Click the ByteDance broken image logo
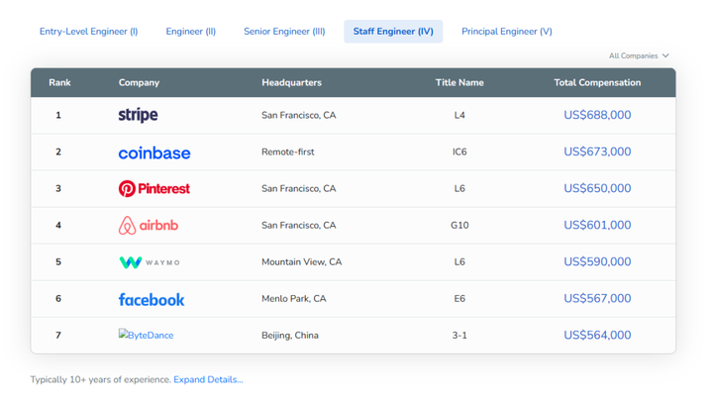The width and height of the screenshot is (713, 403). (x=146, y=336)
